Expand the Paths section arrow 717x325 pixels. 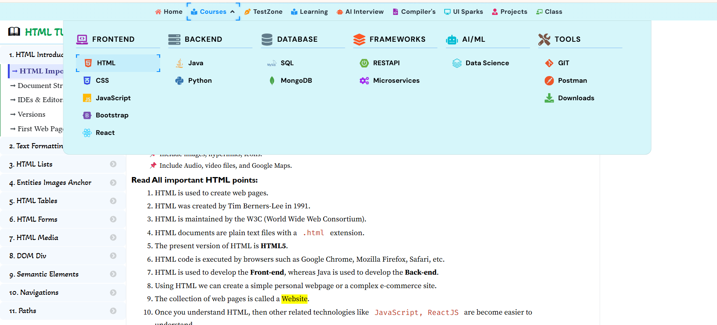tap(113, 311)
